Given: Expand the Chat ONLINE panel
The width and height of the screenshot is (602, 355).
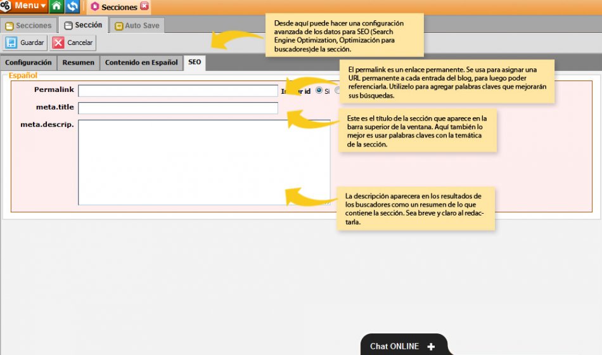Looking at the screenshot, I should [404, 345].
